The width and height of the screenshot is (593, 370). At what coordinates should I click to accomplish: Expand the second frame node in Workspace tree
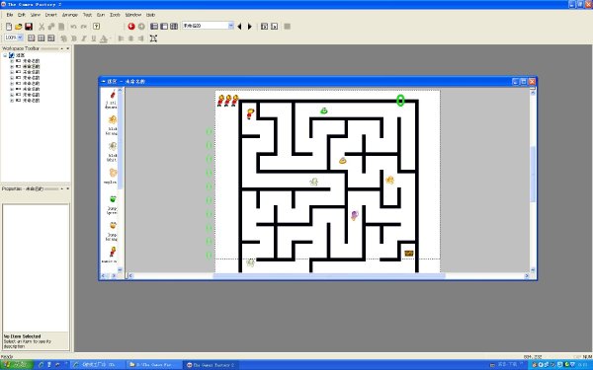12,66
